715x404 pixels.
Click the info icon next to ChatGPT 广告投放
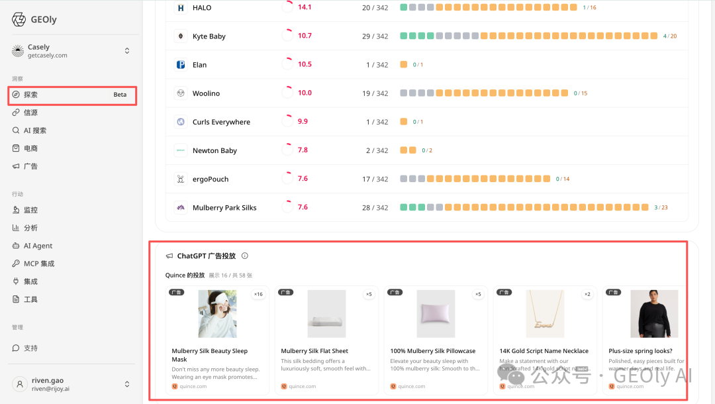pos(245,256)
